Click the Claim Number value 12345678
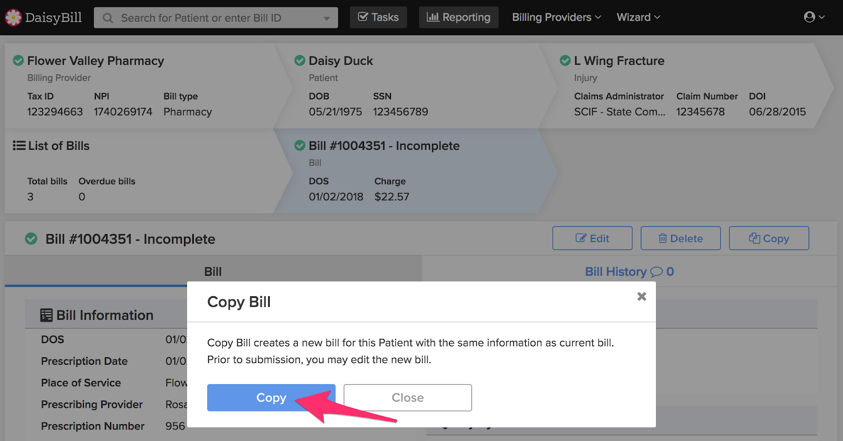The width and height of the screenshot is (843, 441). (701, 112)
